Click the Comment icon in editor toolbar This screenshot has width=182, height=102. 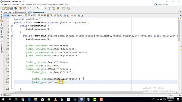pos(79,16)
